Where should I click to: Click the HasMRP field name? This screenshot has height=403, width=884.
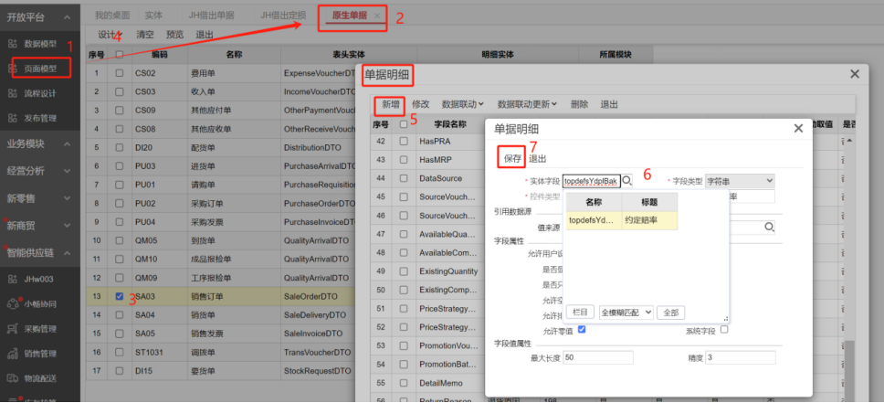(436, 160)
